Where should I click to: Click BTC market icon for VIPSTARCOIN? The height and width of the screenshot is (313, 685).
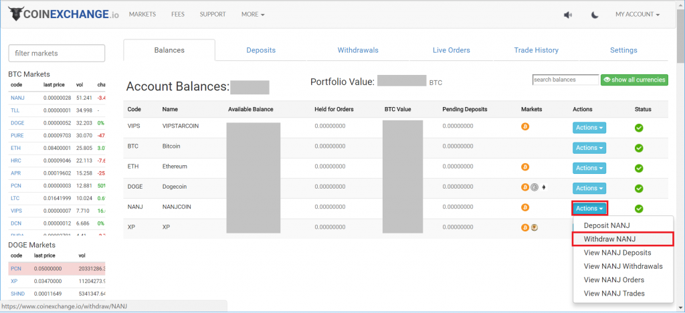point(525,126)
